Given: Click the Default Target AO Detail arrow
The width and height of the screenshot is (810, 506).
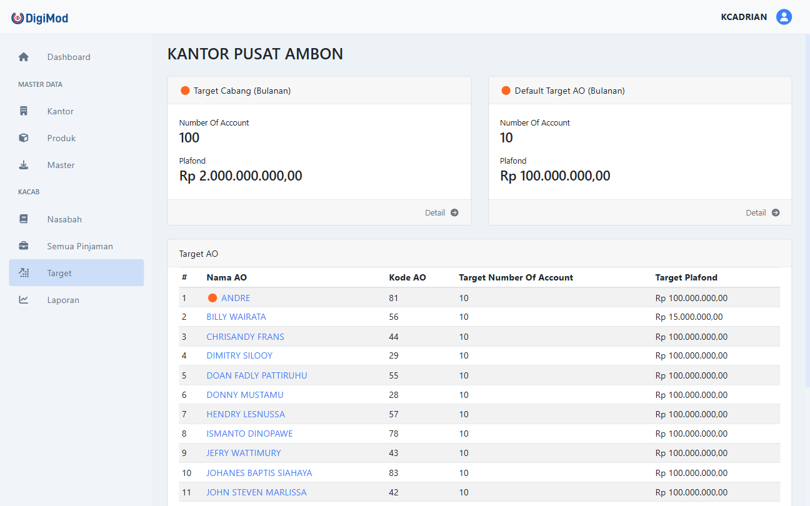Looking at the screenshot, I should coord(776,212).
